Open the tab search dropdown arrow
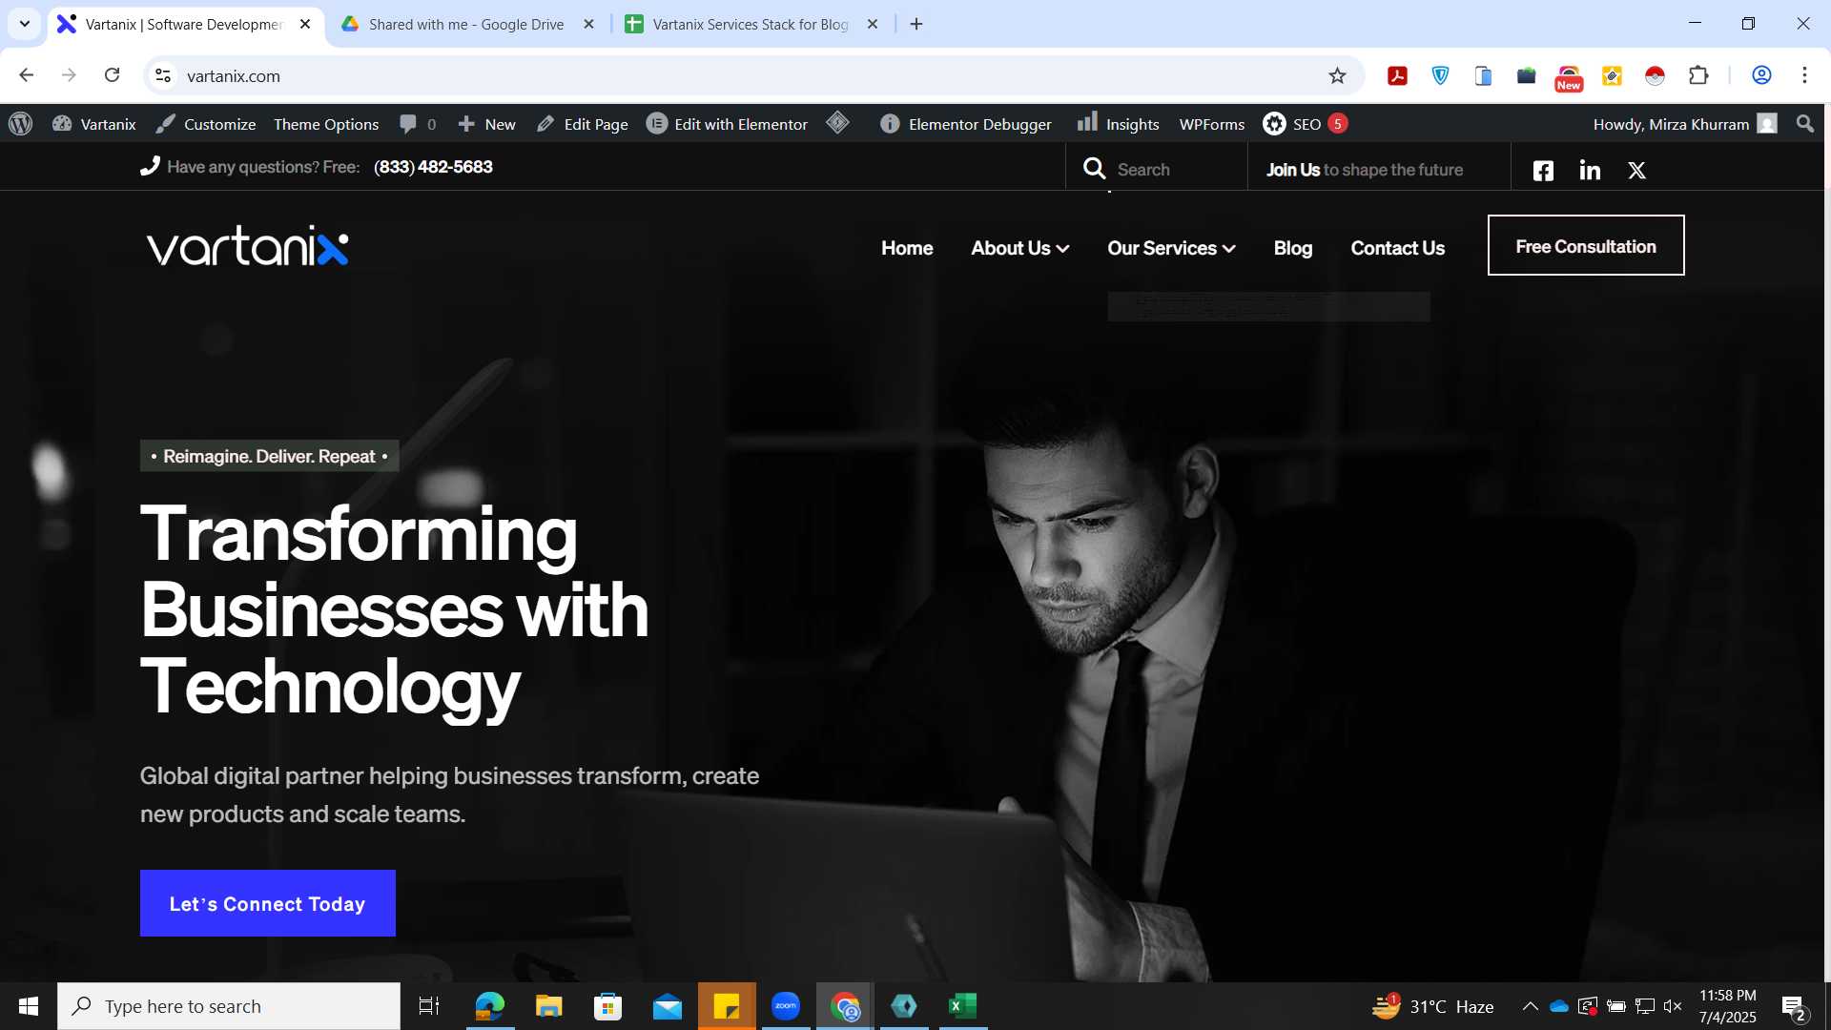1831x1030 pixels. pos(24,24)
